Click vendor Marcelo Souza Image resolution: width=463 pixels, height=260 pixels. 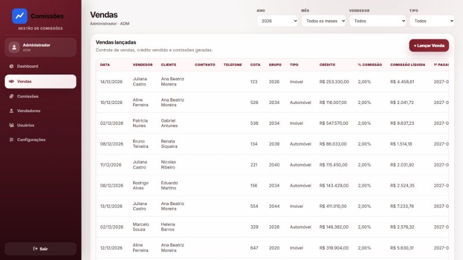(x=141, y=227)
